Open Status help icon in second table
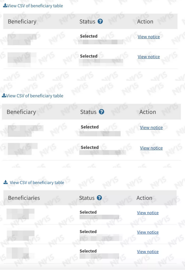Viewport: 185px width, 270px height. pos(101,112)
